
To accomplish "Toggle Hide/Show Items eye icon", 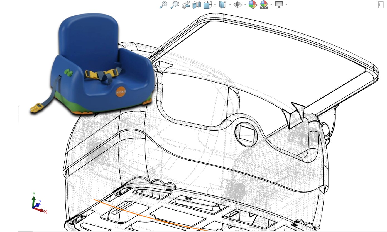I will [237, 5].
